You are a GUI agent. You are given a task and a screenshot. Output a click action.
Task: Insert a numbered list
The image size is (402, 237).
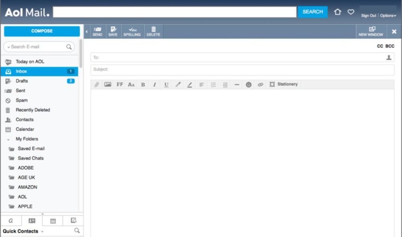(x=213, y=84)
